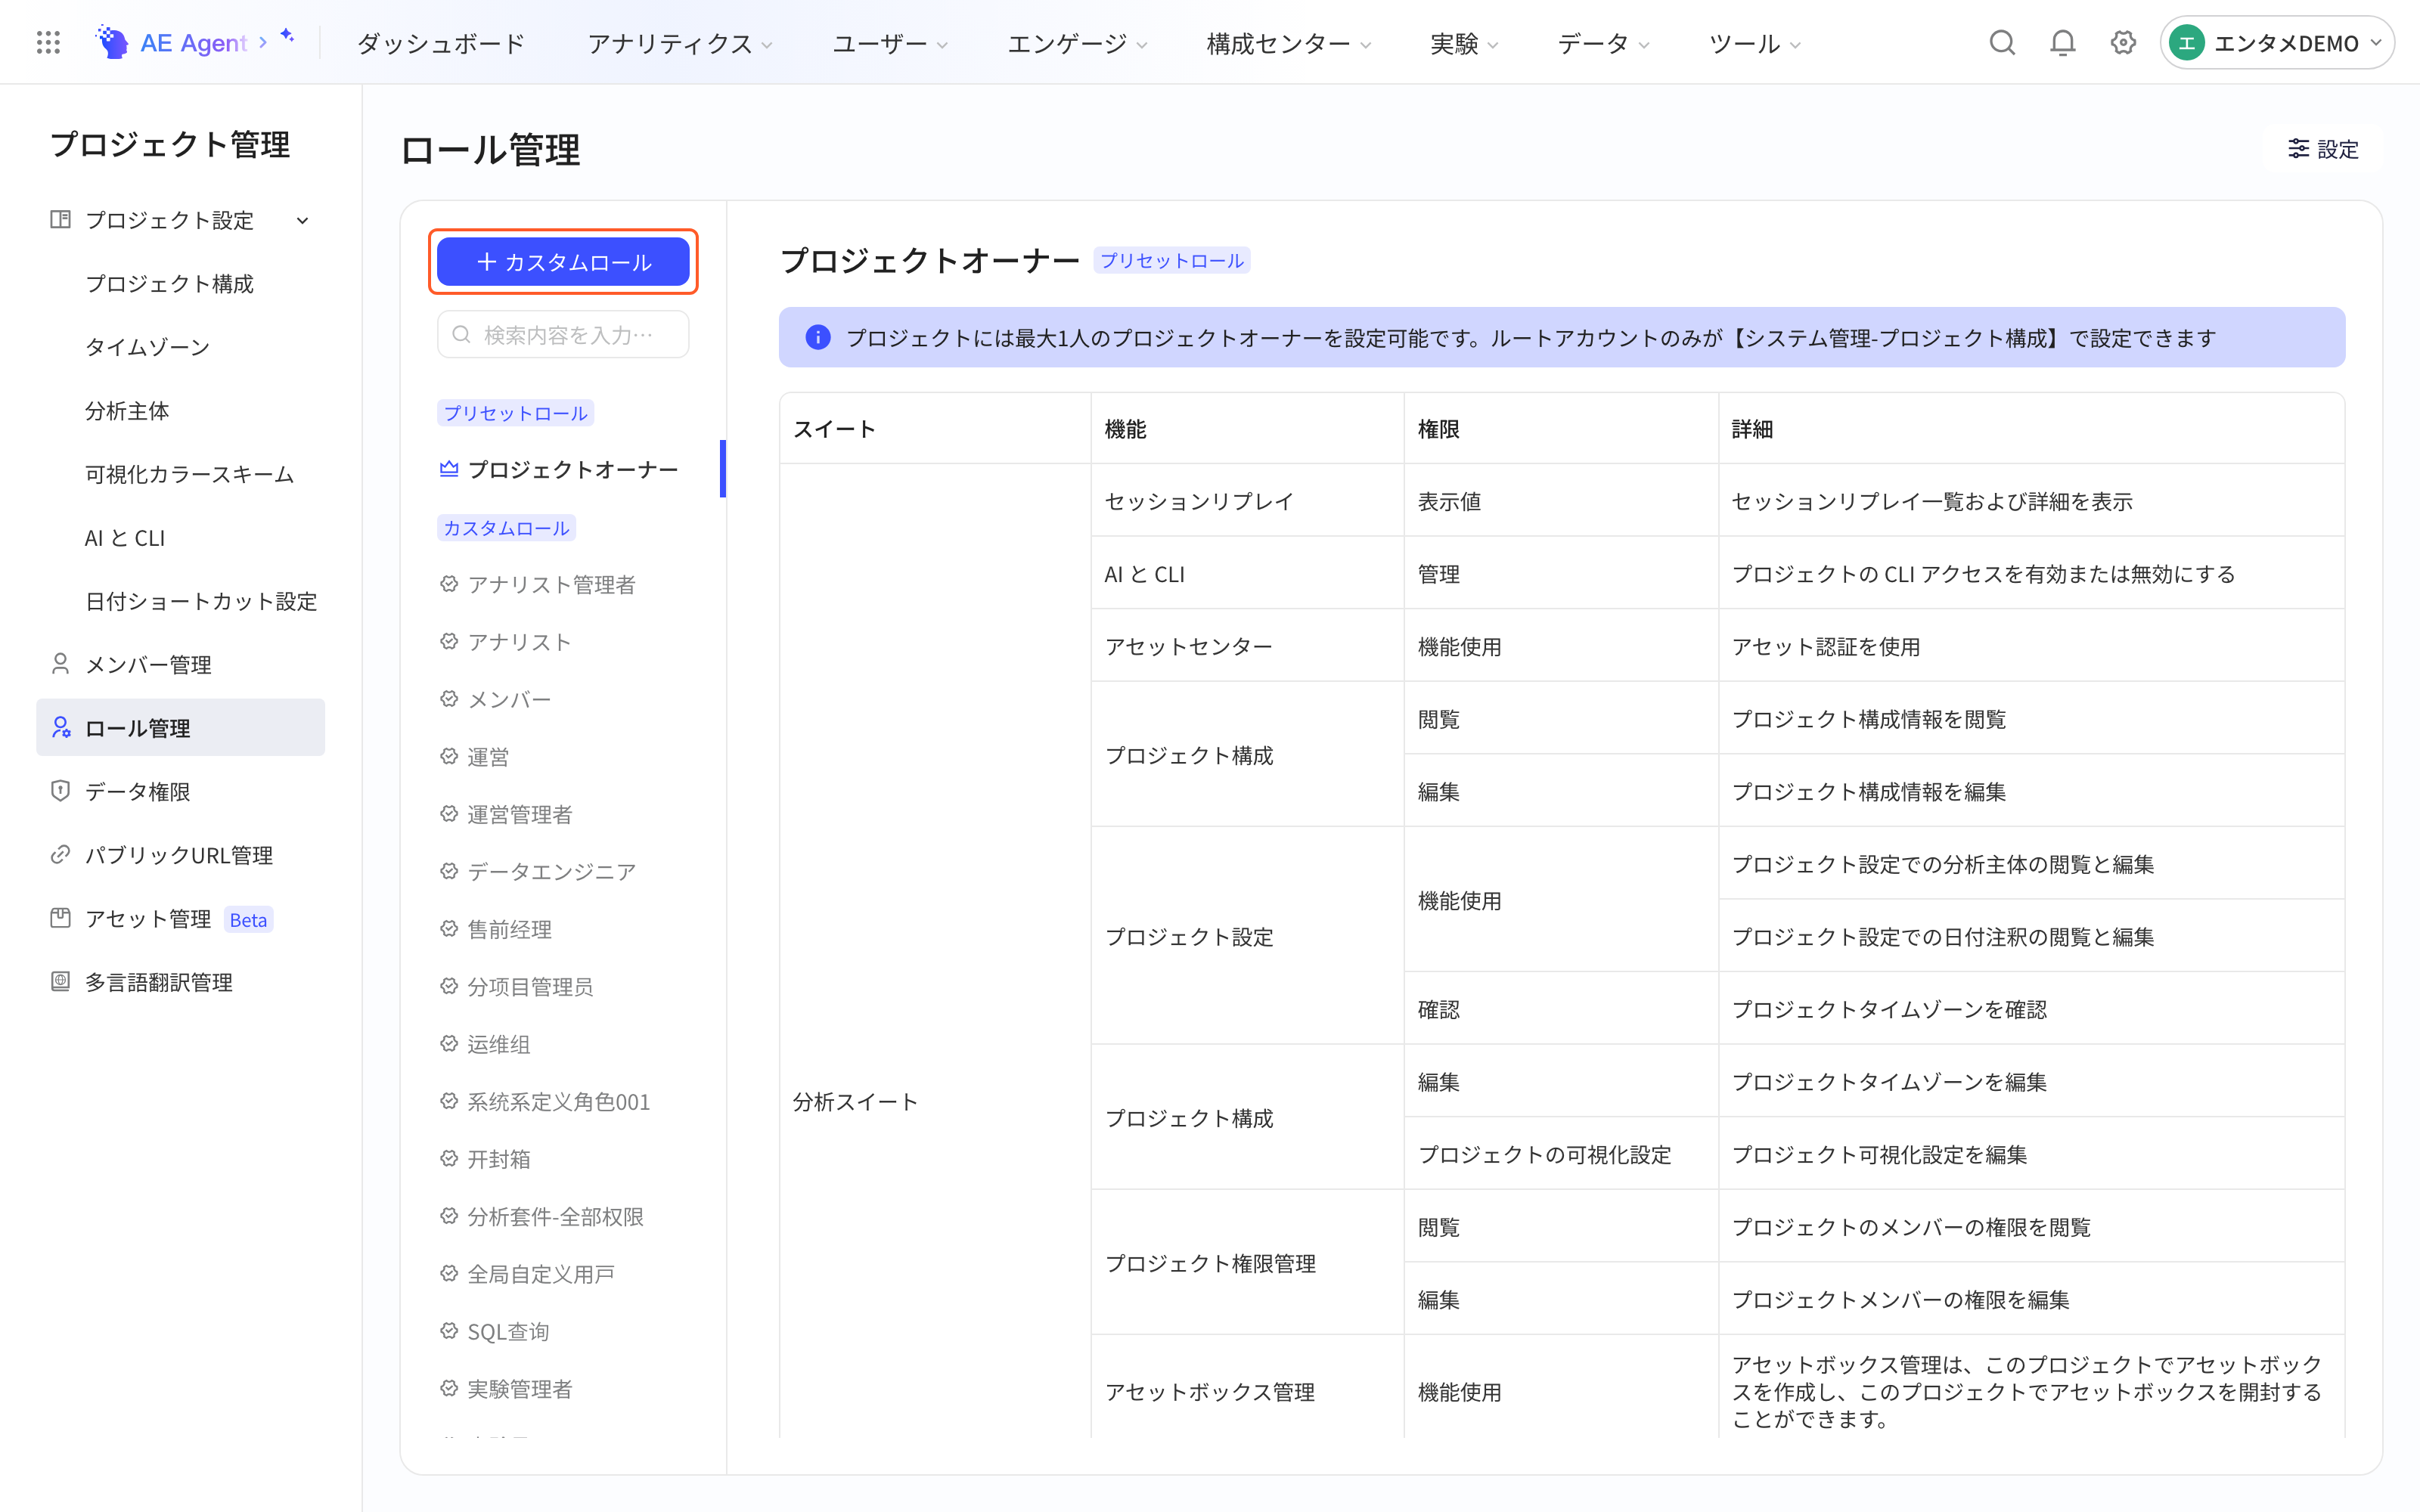This screenshot has height=1512, width=2420.
Task: Click the role icon beside アナリスト管理者
Action: pos(449,584)
